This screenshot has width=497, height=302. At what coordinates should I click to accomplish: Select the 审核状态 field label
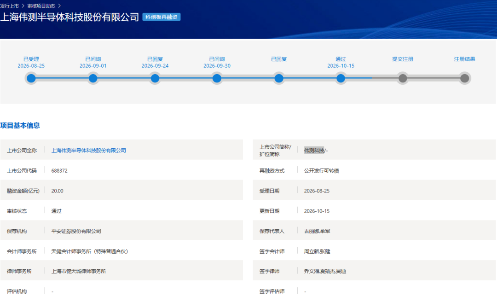(17, 211)
